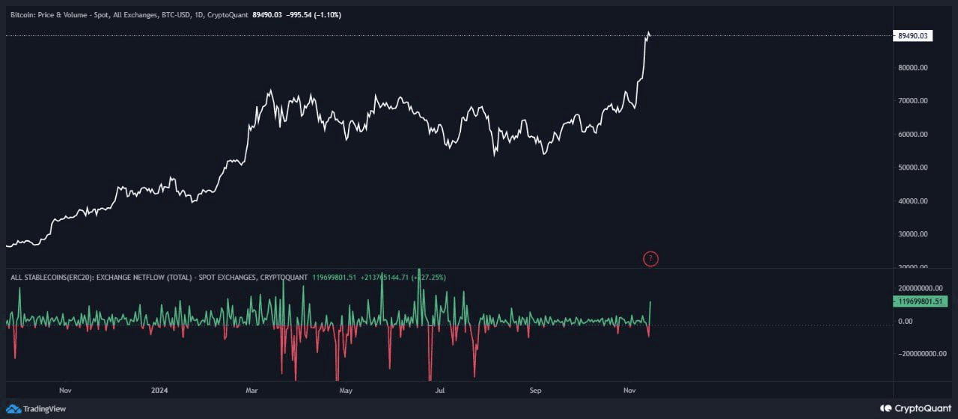Click the 200000000.00 netflow axis label
Viewport: 958px width, 419px height.
pyautogui.click(x=920, y=288)
